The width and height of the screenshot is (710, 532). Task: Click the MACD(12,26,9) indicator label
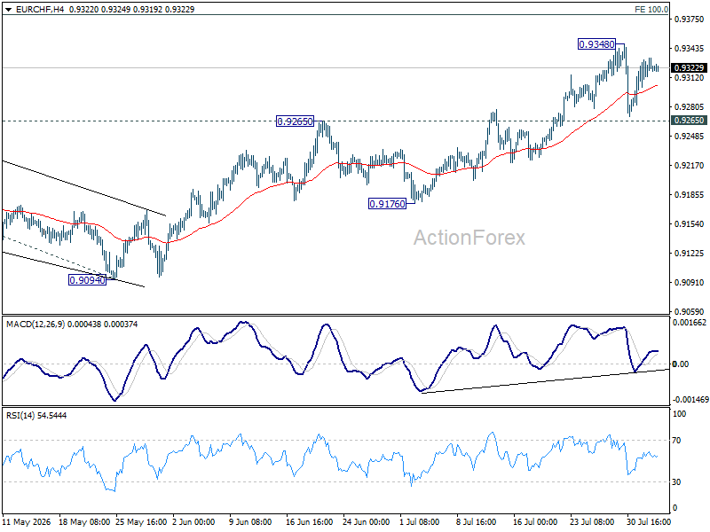35,325
